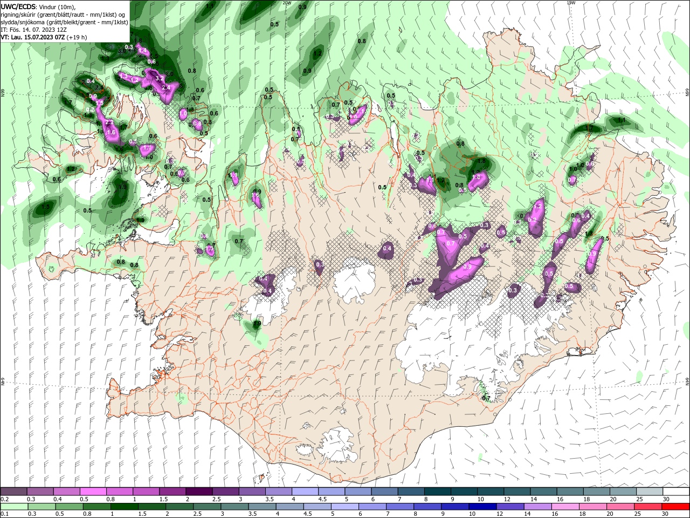Image resolution: width=690 pixels, height=518 pixels.
Task: Click the '(+19 h)' forecast offset text
Action: click(77, 37)
